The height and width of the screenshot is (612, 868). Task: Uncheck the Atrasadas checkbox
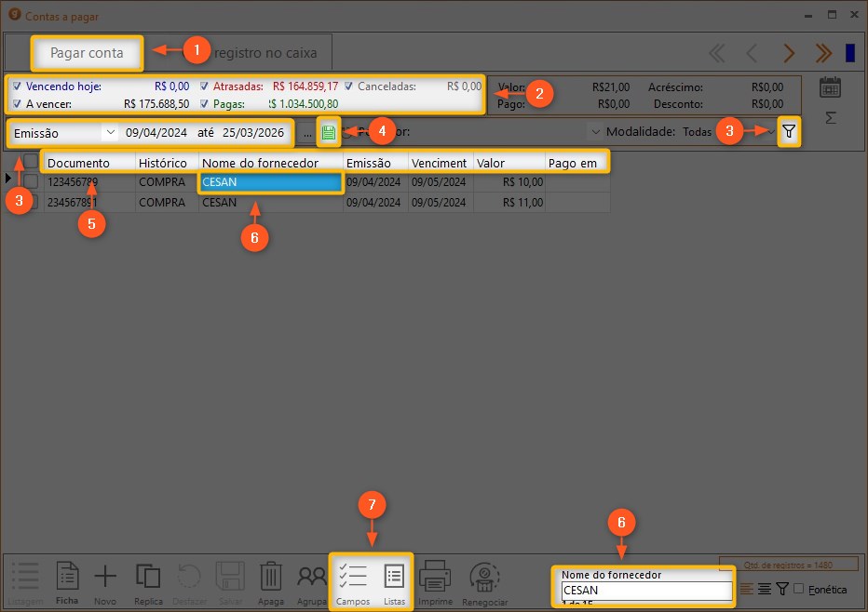tap(205, 86)
